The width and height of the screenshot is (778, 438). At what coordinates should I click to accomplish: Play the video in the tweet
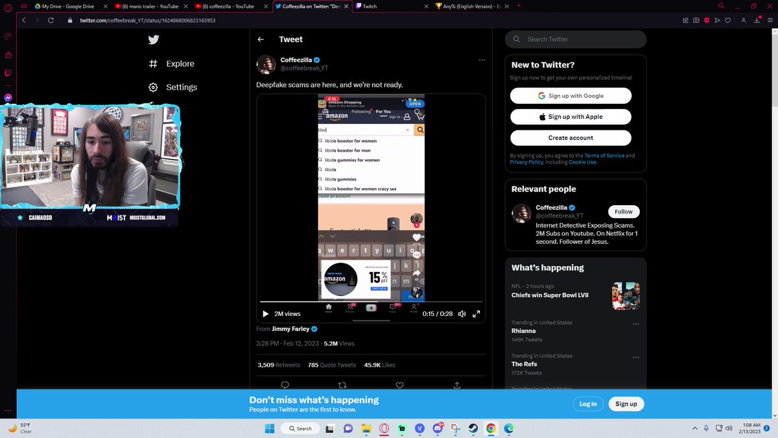pos(265,314)
